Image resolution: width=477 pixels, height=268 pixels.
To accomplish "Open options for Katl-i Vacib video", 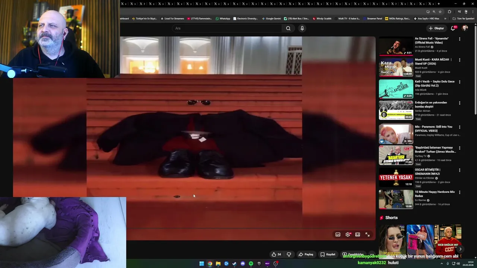I will pos(459,82).
